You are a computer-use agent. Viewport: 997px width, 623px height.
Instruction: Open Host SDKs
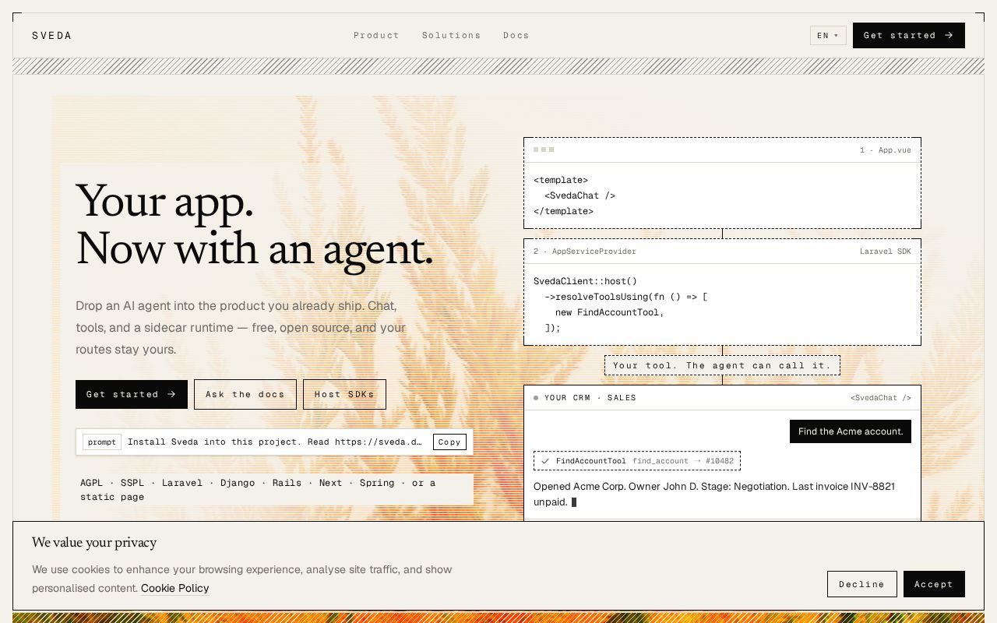point(344,394)
